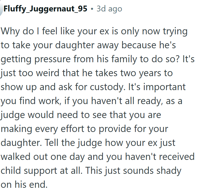Screen dimensions: 197x190
Task: Click the word 'family' in the comment
Action: tap(130, 59)
